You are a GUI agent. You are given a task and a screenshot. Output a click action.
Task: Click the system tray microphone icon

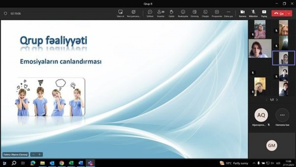click(x=258, y=163)
